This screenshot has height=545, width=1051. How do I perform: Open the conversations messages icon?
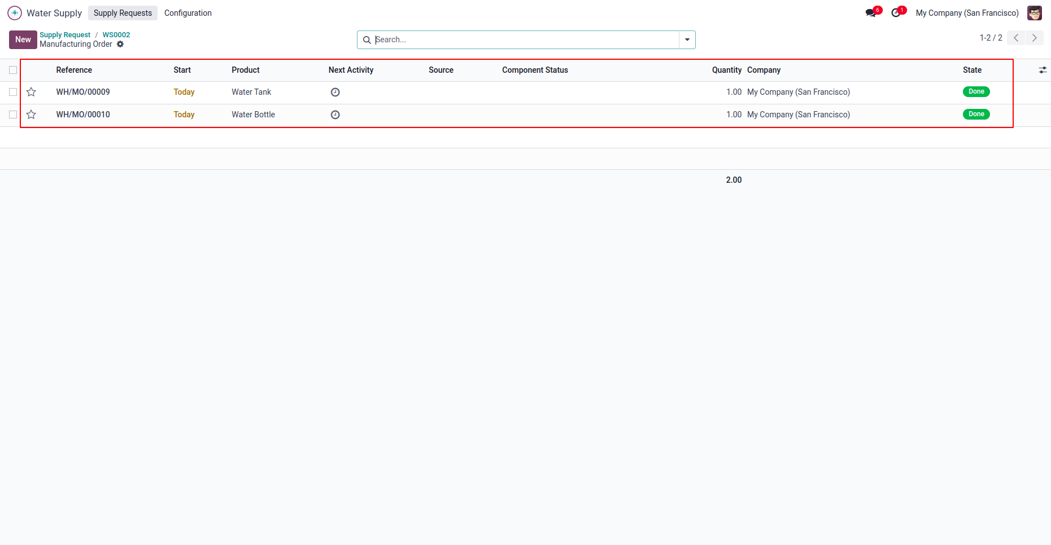(x=871, y=13)
